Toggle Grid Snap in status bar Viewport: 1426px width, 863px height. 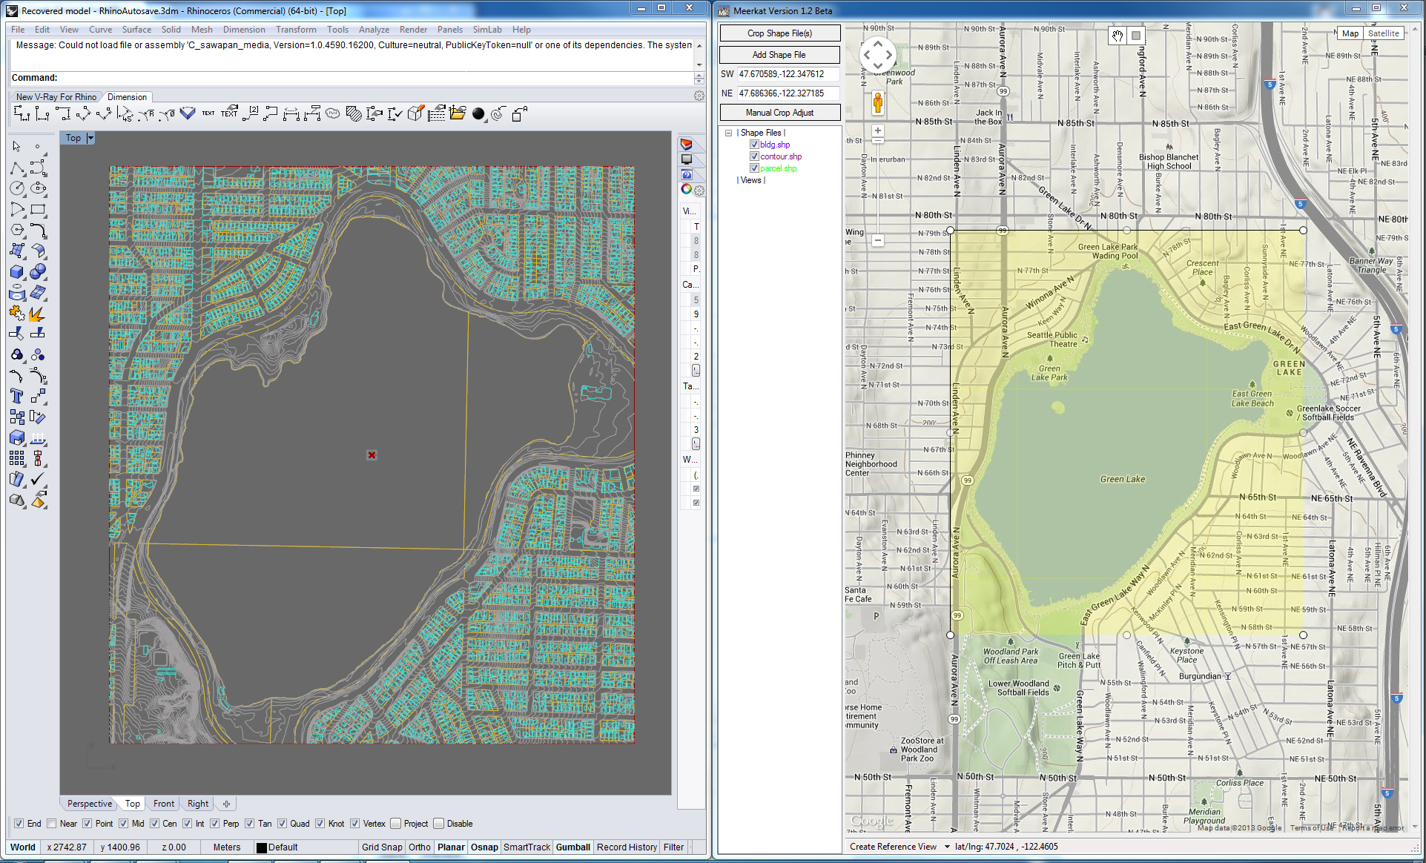(382, 847)
